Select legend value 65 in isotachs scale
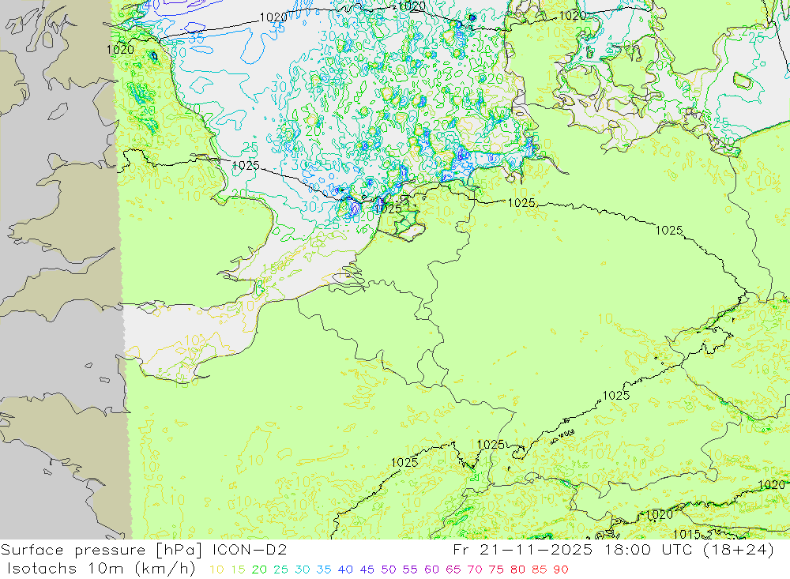Screen dimensions: 790x579 [x=453, y=570]
